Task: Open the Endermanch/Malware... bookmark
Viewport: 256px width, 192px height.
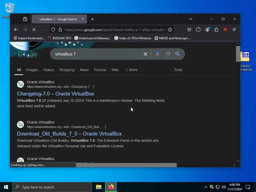Action: 92,38
